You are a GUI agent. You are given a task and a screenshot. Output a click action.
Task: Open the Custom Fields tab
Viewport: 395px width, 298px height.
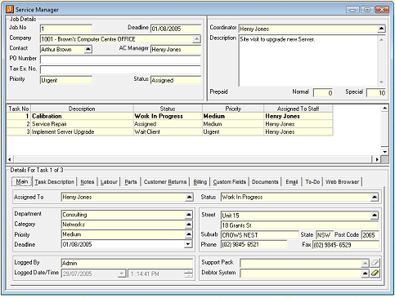coord(230,182)
